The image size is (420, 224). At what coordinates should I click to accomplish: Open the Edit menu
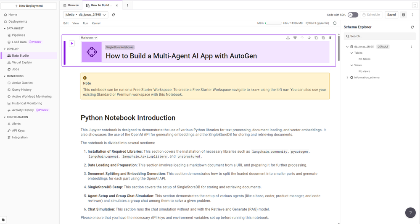coord(66,23)
